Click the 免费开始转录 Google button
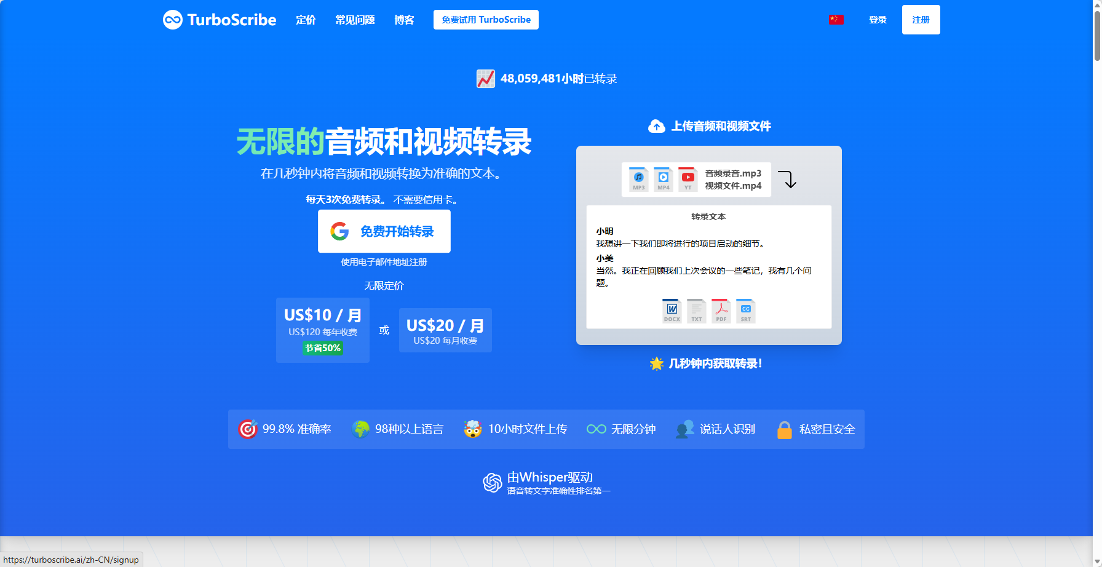1102x567 pixels. tap(384, 231)
